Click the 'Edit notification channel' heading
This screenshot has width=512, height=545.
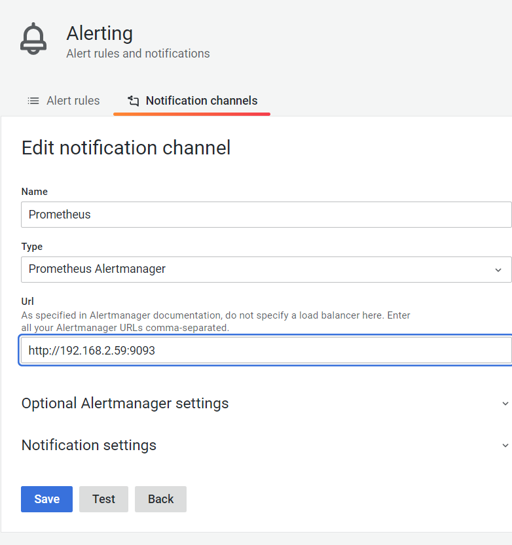tap(126, 148)
